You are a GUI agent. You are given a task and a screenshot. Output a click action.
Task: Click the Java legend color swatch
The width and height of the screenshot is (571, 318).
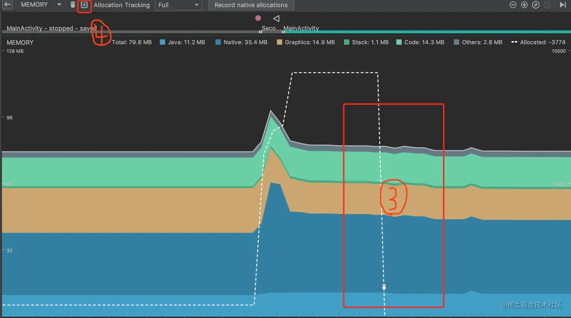[x=162, y=42]
